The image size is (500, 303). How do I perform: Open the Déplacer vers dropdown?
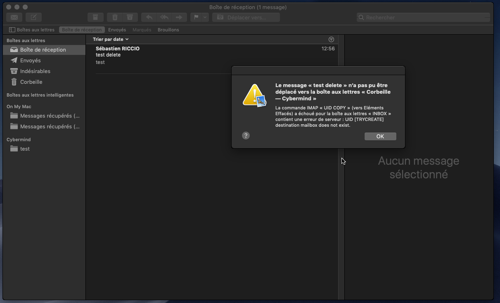[x=246, y=17]
